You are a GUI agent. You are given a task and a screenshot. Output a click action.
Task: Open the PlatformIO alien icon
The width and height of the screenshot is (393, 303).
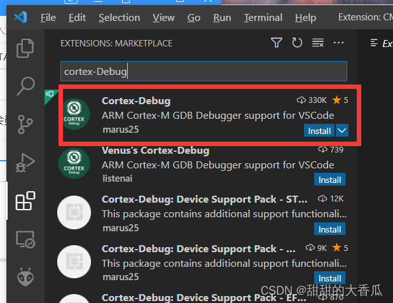coord(25,277)
